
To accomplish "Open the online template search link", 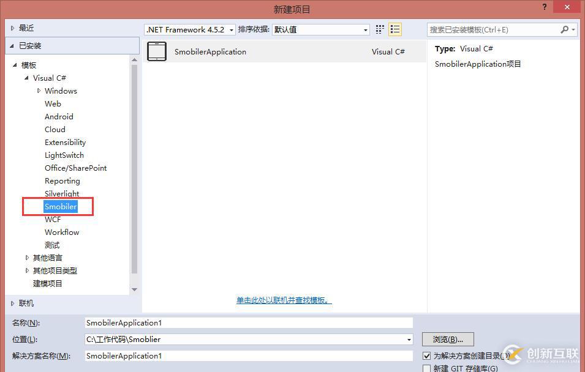I will [x=284, y=300].
